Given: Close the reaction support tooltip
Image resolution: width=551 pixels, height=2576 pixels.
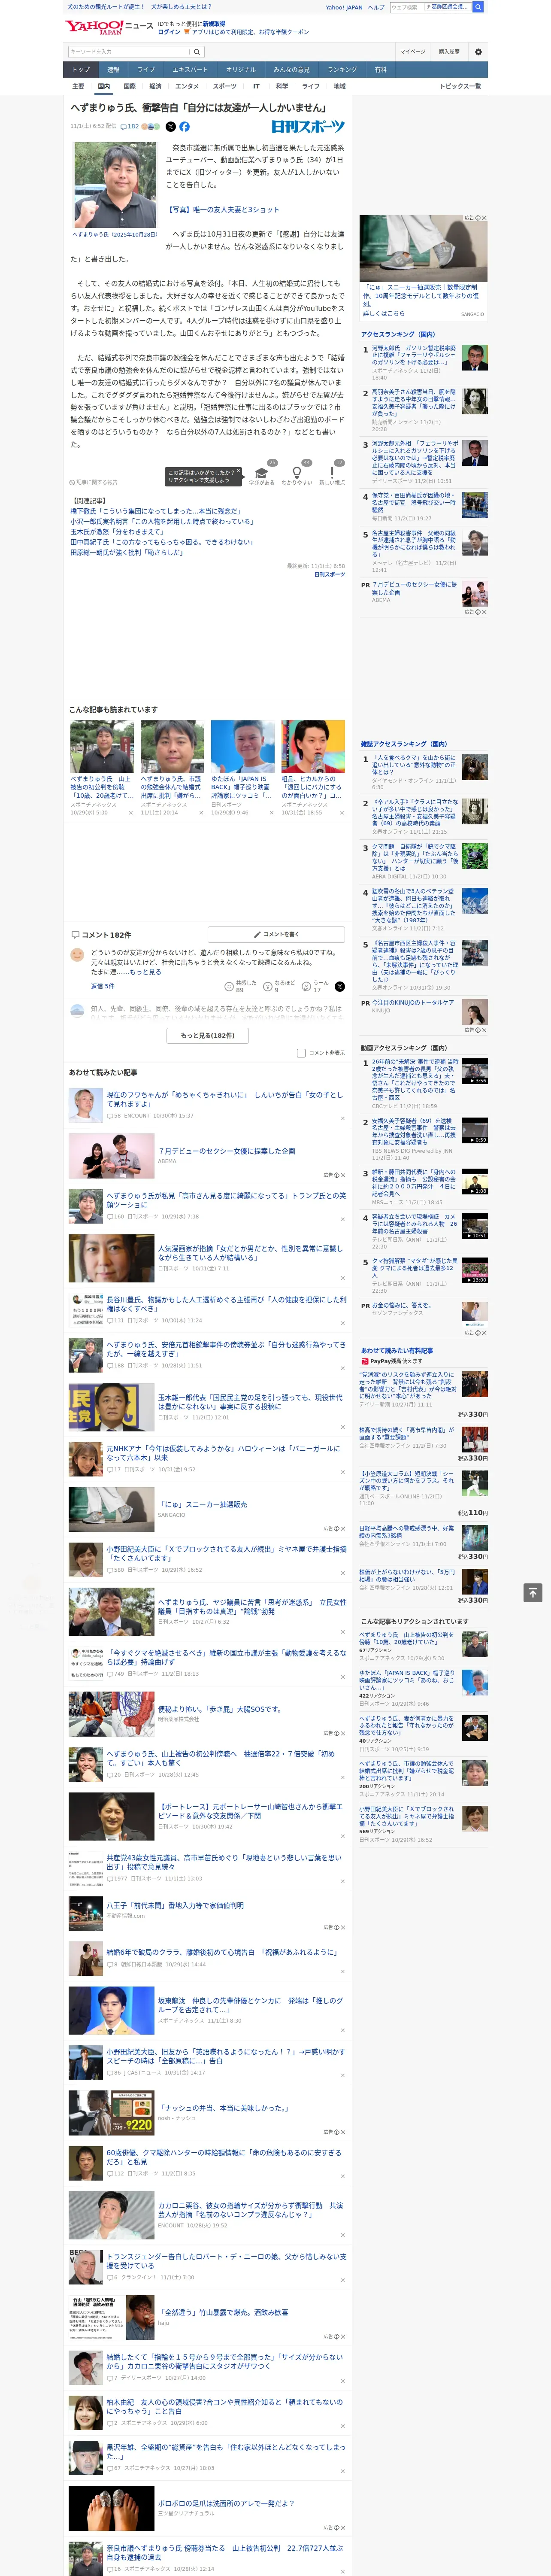Looking at the screenshot, I should pos(238,472).
